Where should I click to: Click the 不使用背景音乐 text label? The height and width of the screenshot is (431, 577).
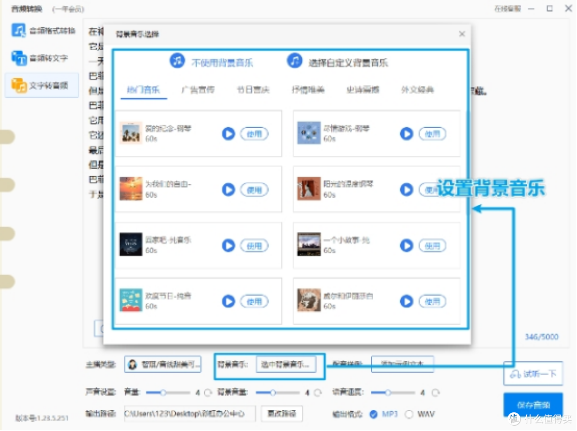222,63
